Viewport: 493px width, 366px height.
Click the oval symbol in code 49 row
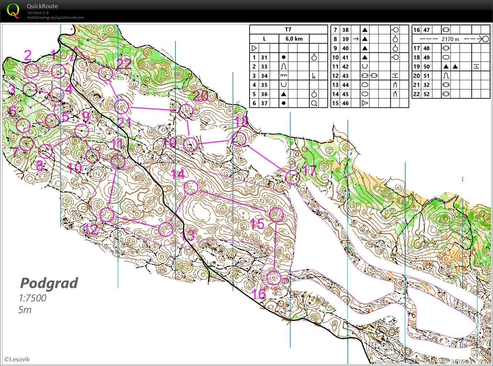point(446,58)
